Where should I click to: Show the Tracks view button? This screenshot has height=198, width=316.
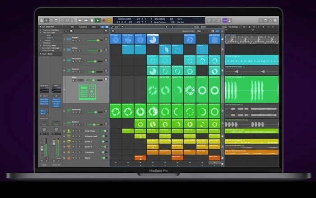pos(107,27)
